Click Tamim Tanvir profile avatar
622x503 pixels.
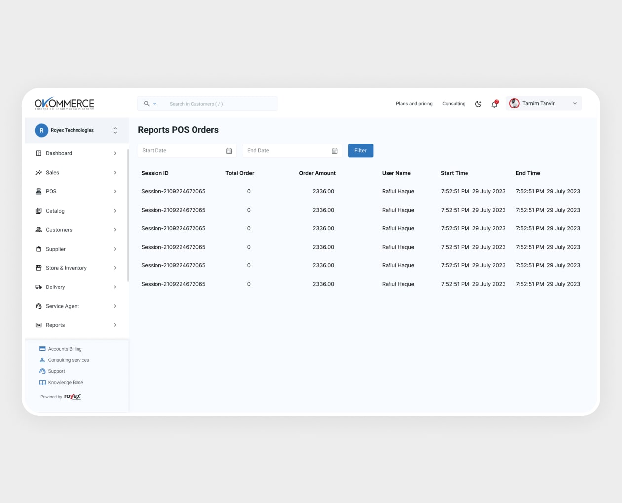click(x=514, y=103)
